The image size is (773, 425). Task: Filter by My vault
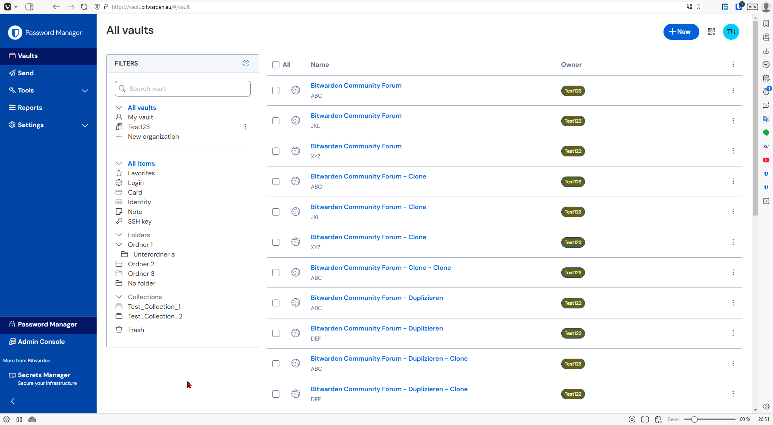click(141, 117)
